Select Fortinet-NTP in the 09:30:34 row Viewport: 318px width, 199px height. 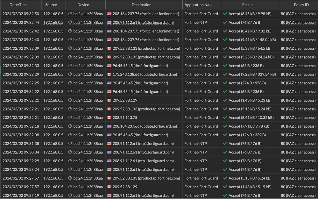[x=195, y=152]
